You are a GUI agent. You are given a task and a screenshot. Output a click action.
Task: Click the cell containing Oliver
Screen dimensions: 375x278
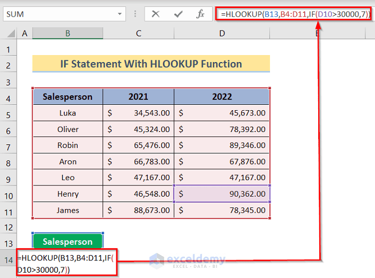tap(67, 129)
